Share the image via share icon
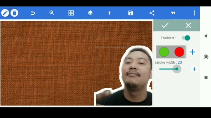The image size is (211, 118). click(152, 13)
